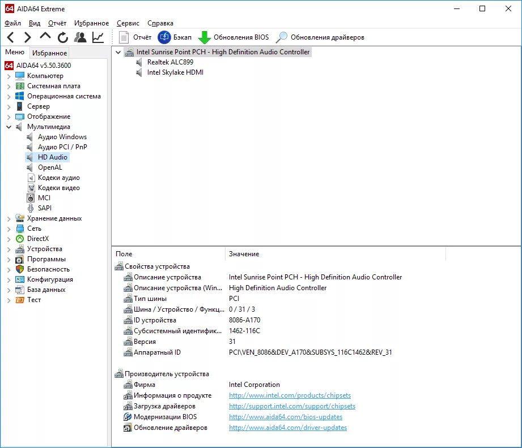Viewport: 522px width, 448px height.
Task: Select Intel Skylake HDMI codec
Action: point(175,72)
